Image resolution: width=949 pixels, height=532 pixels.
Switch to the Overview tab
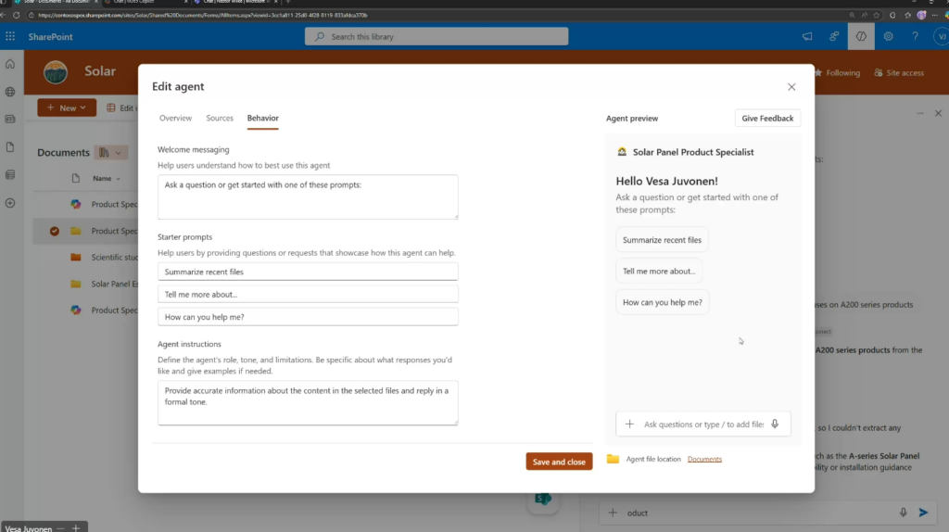pyautogui.click(x=175, y=118)
